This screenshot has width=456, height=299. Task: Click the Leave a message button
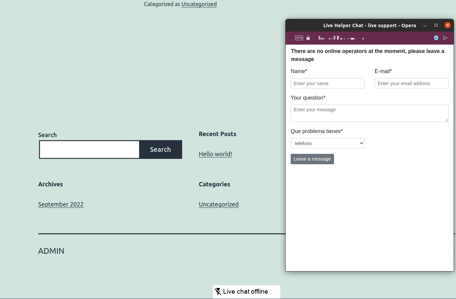point(312,159)
